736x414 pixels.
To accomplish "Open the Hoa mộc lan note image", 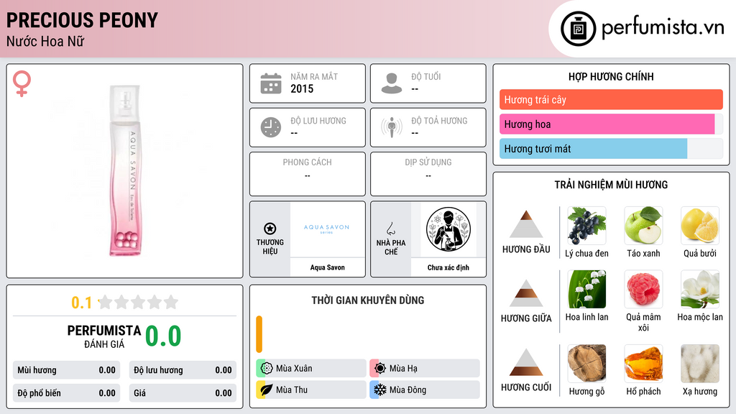I will (700, 289).
